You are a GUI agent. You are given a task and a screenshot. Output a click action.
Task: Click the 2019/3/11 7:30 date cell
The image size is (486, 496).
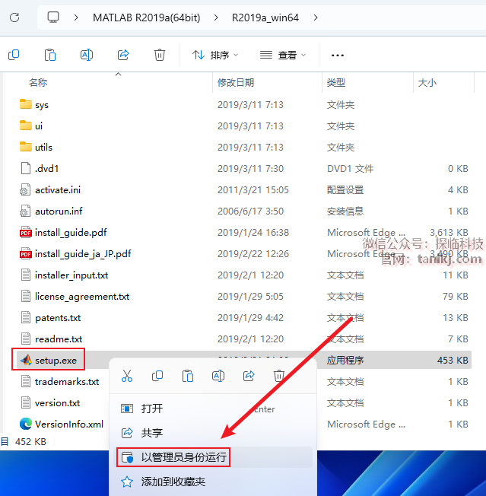[250, 169]
